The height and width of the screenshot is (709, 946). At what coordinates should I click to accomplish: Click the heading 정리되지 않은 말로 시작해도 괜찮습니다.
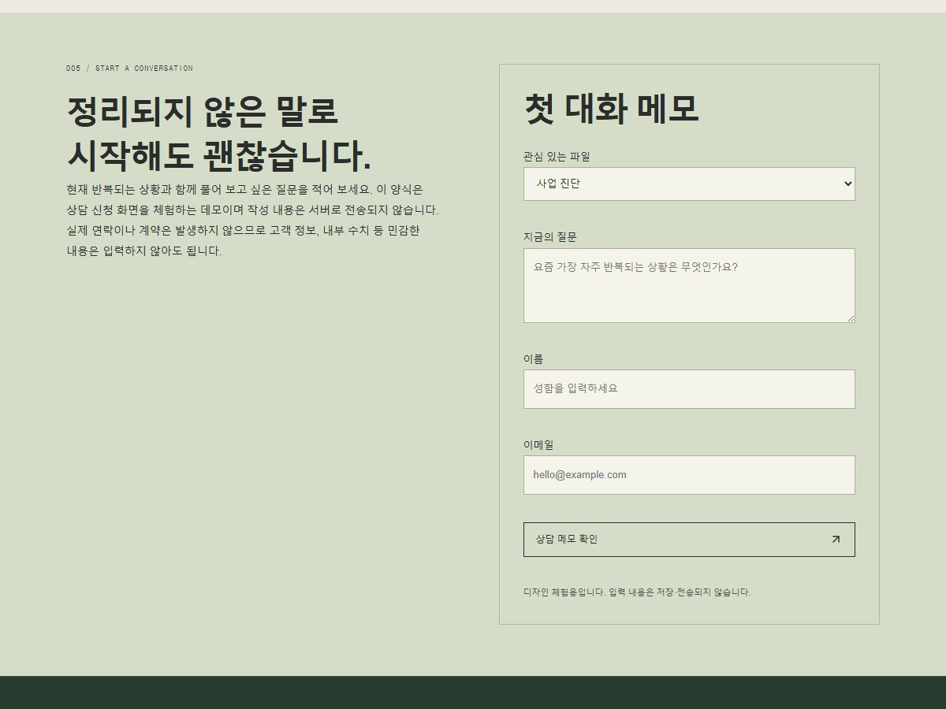point(219,133)
